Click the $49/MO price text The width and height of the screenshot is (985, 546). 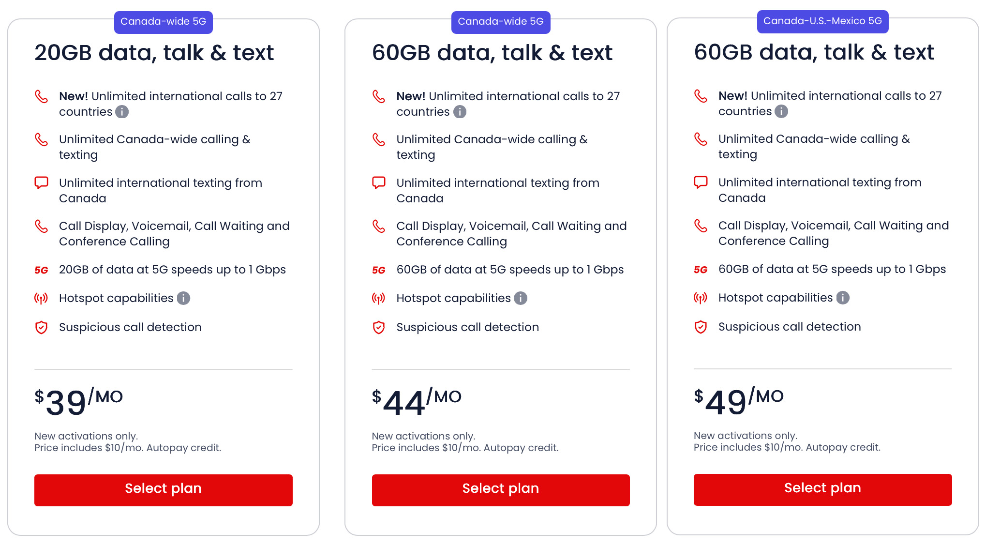[x=738, y=401]
